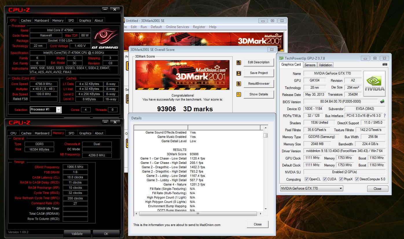Click the GPU-Z Name field NVIDIA GeForce GTX 770
The image size is (404, 239).
point(332,73)
